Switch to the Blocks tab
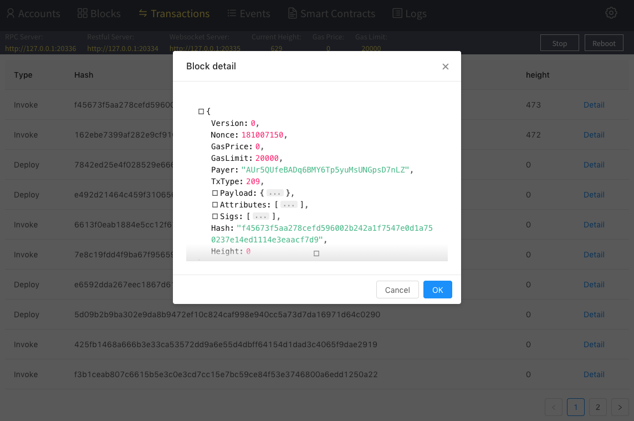Screen dimensions: 634x421 pyautogui.click(x=99, y=13)
